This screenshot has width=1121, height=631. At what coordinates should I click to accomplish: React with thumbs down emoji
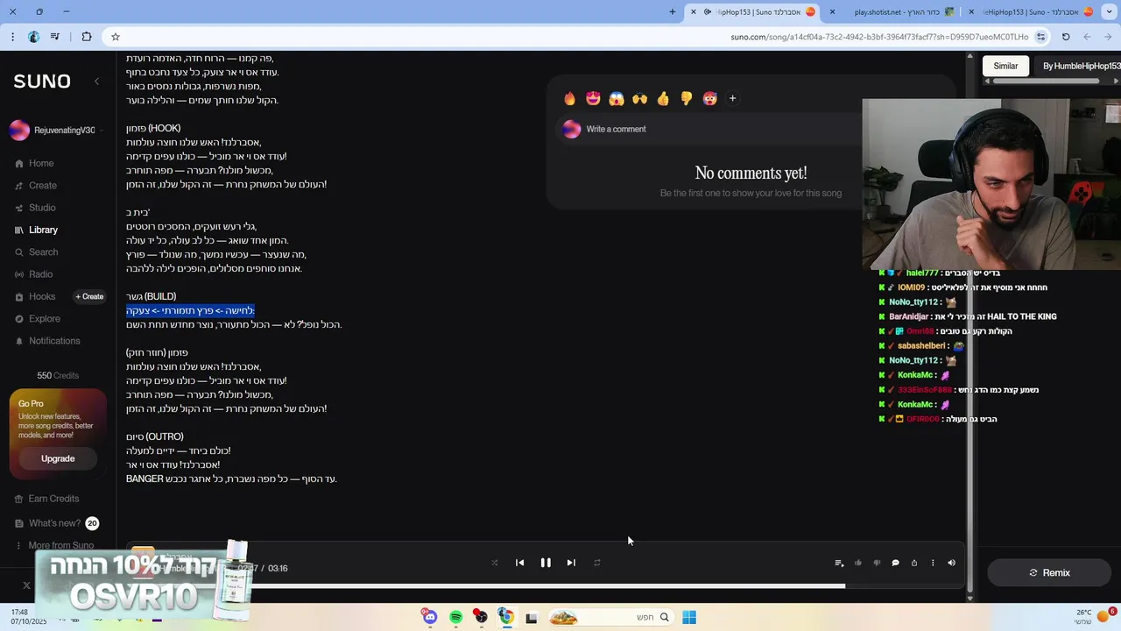click(x=687, y=98)
